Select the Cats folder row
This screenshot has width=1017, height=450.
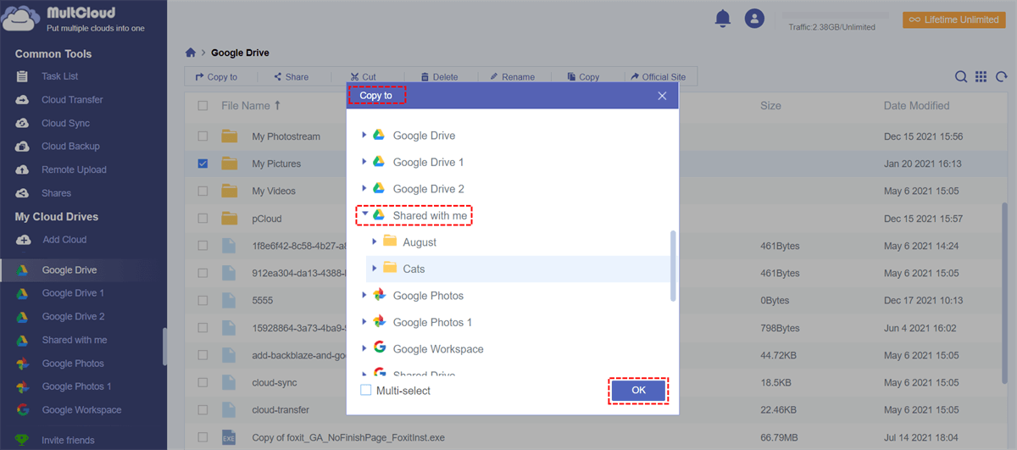[x=518, y=269]
